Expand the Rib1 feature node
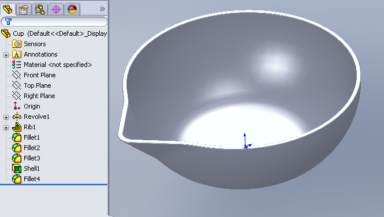This screenshot has height=217, width=384. (6, 128)
